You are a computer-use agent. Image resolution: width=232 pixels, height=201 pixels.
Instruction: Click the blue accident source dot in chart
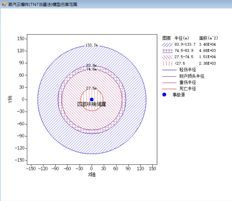tap(92, 99)
